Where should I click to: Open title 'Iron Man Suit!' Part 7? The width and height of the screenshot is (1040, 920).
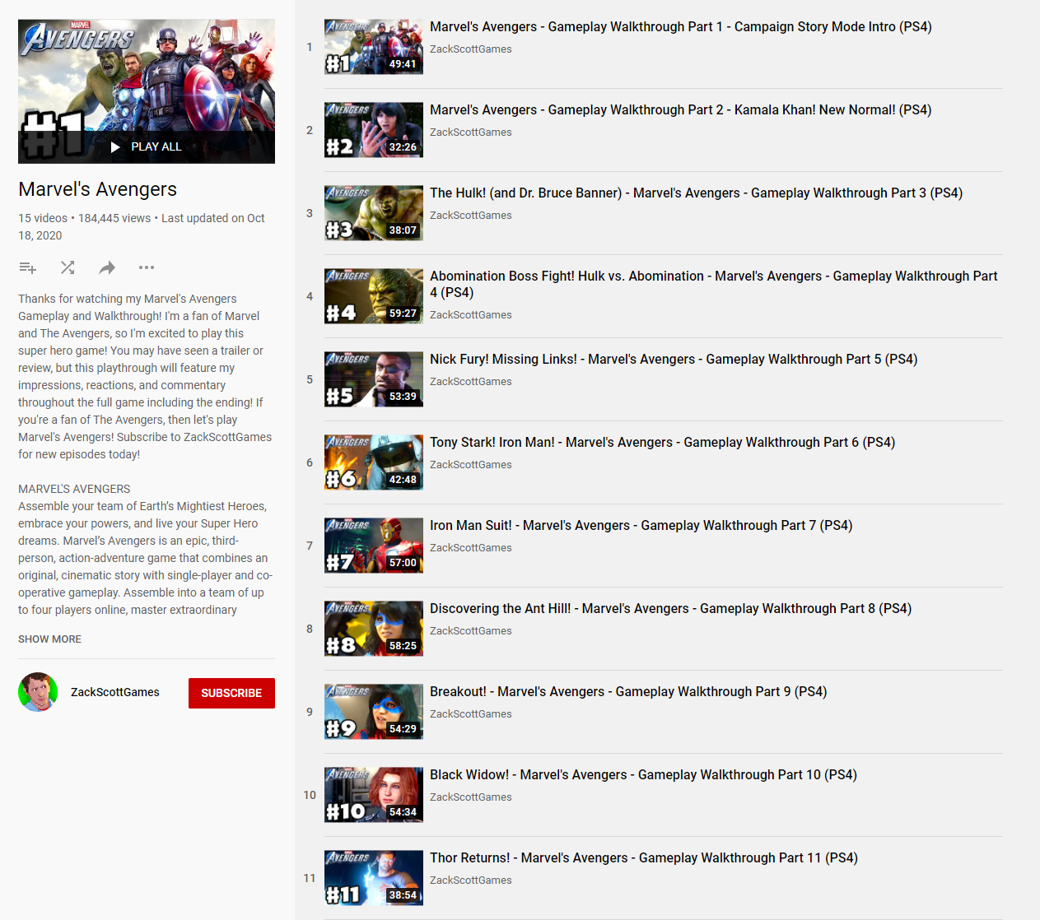pos(641,526)
